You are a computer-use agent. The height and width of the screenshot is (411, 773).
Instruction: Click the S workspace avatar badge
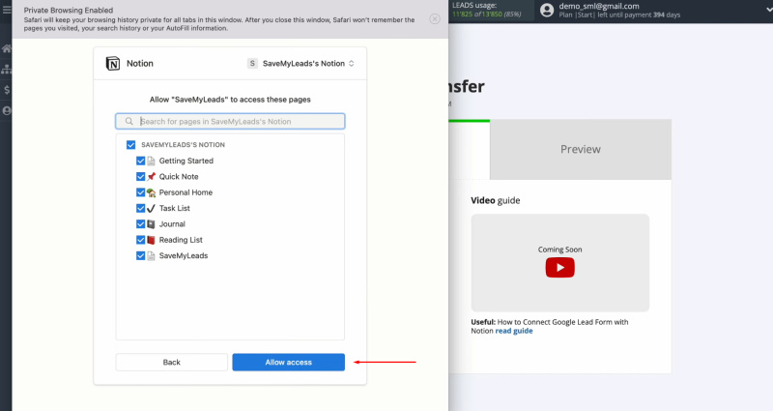click(x=252, y=63)
